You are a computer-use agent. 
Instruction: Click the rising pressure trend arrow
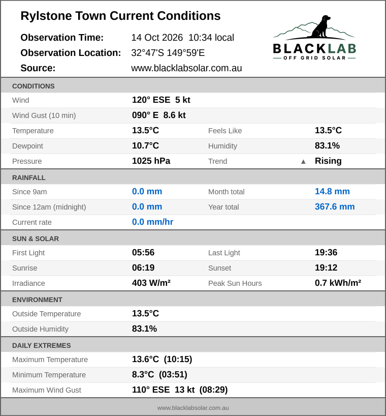(x=303, y=162)
